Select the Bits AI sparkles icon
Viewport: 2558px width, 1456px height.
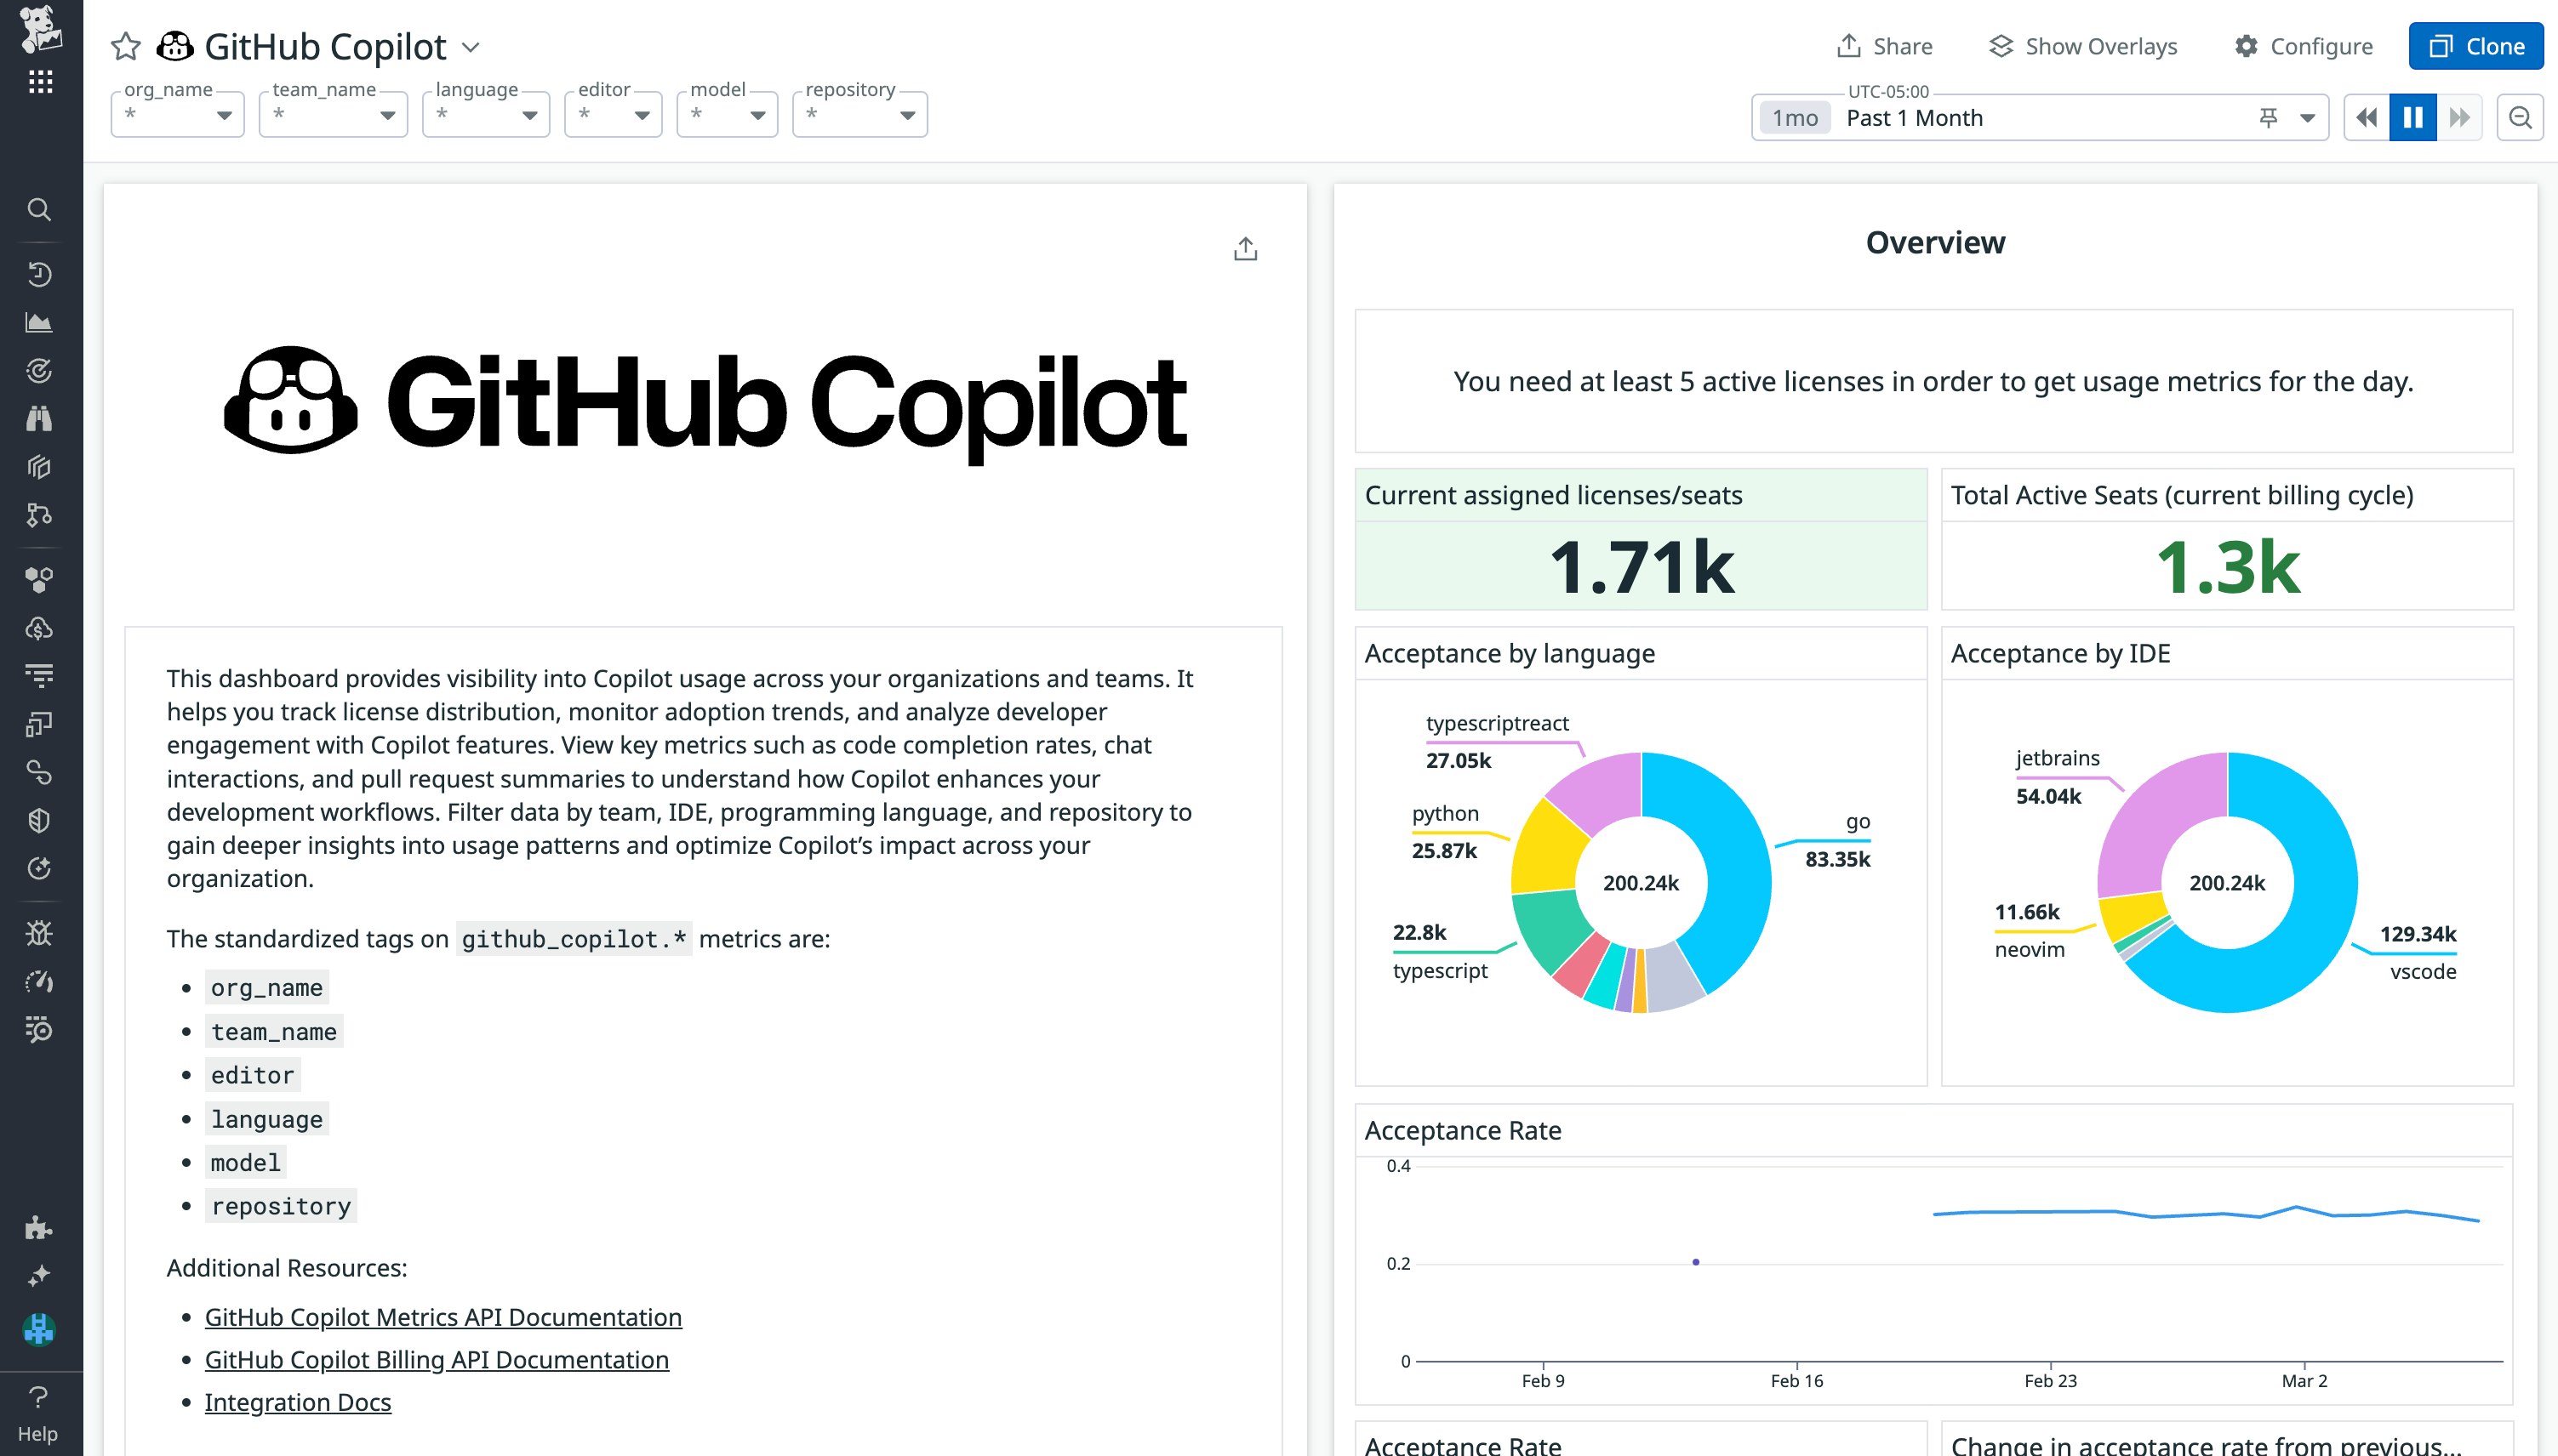40,1275
